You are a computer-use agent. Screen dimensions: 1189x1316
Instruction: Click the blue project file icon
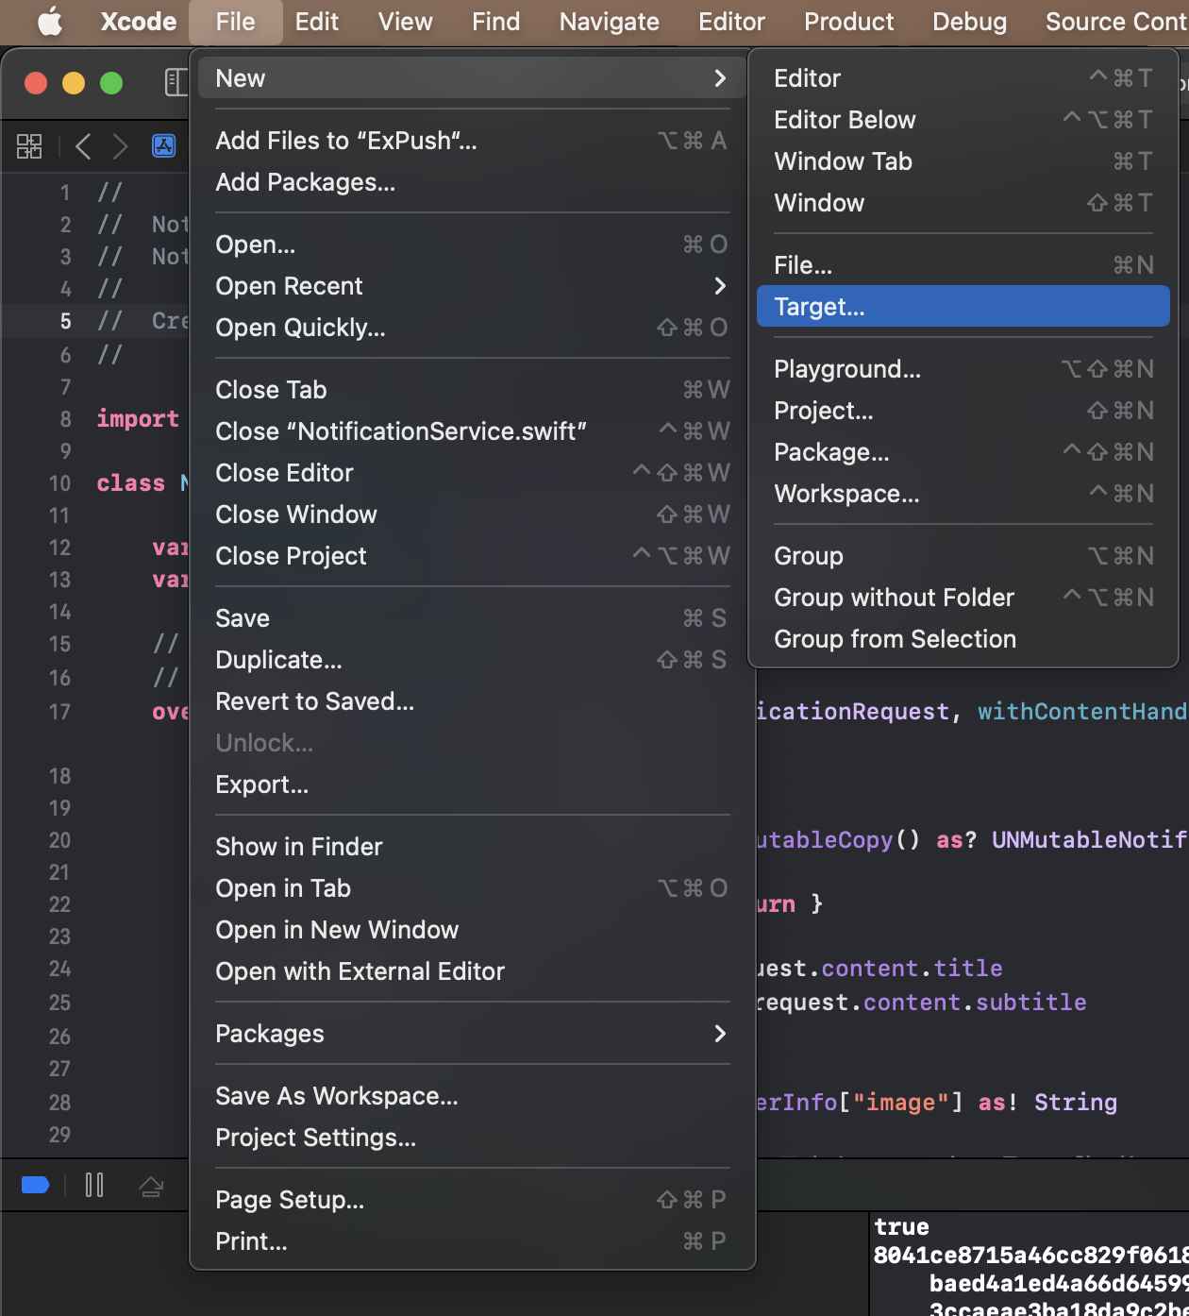(164, 145)
